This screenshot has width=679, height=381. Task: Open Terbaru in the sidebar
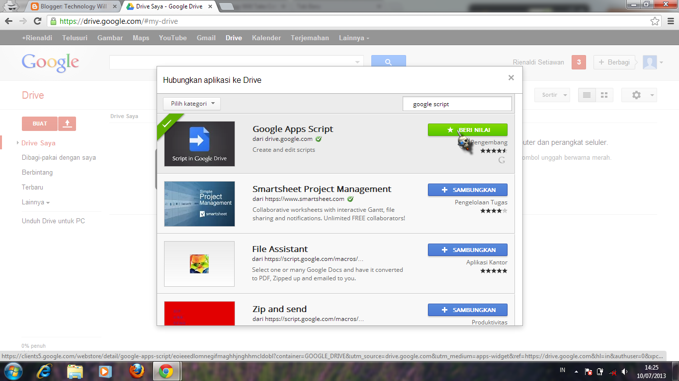point(32,188)
